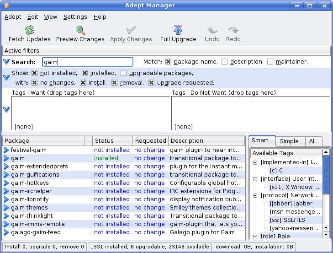Click the Apply Changes checkmark icon

(x=131, y=31)
